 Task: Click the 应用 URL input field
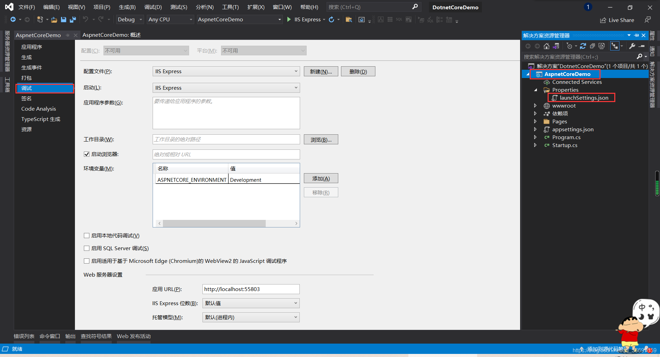pyautogui.click(x=251, y=289)
